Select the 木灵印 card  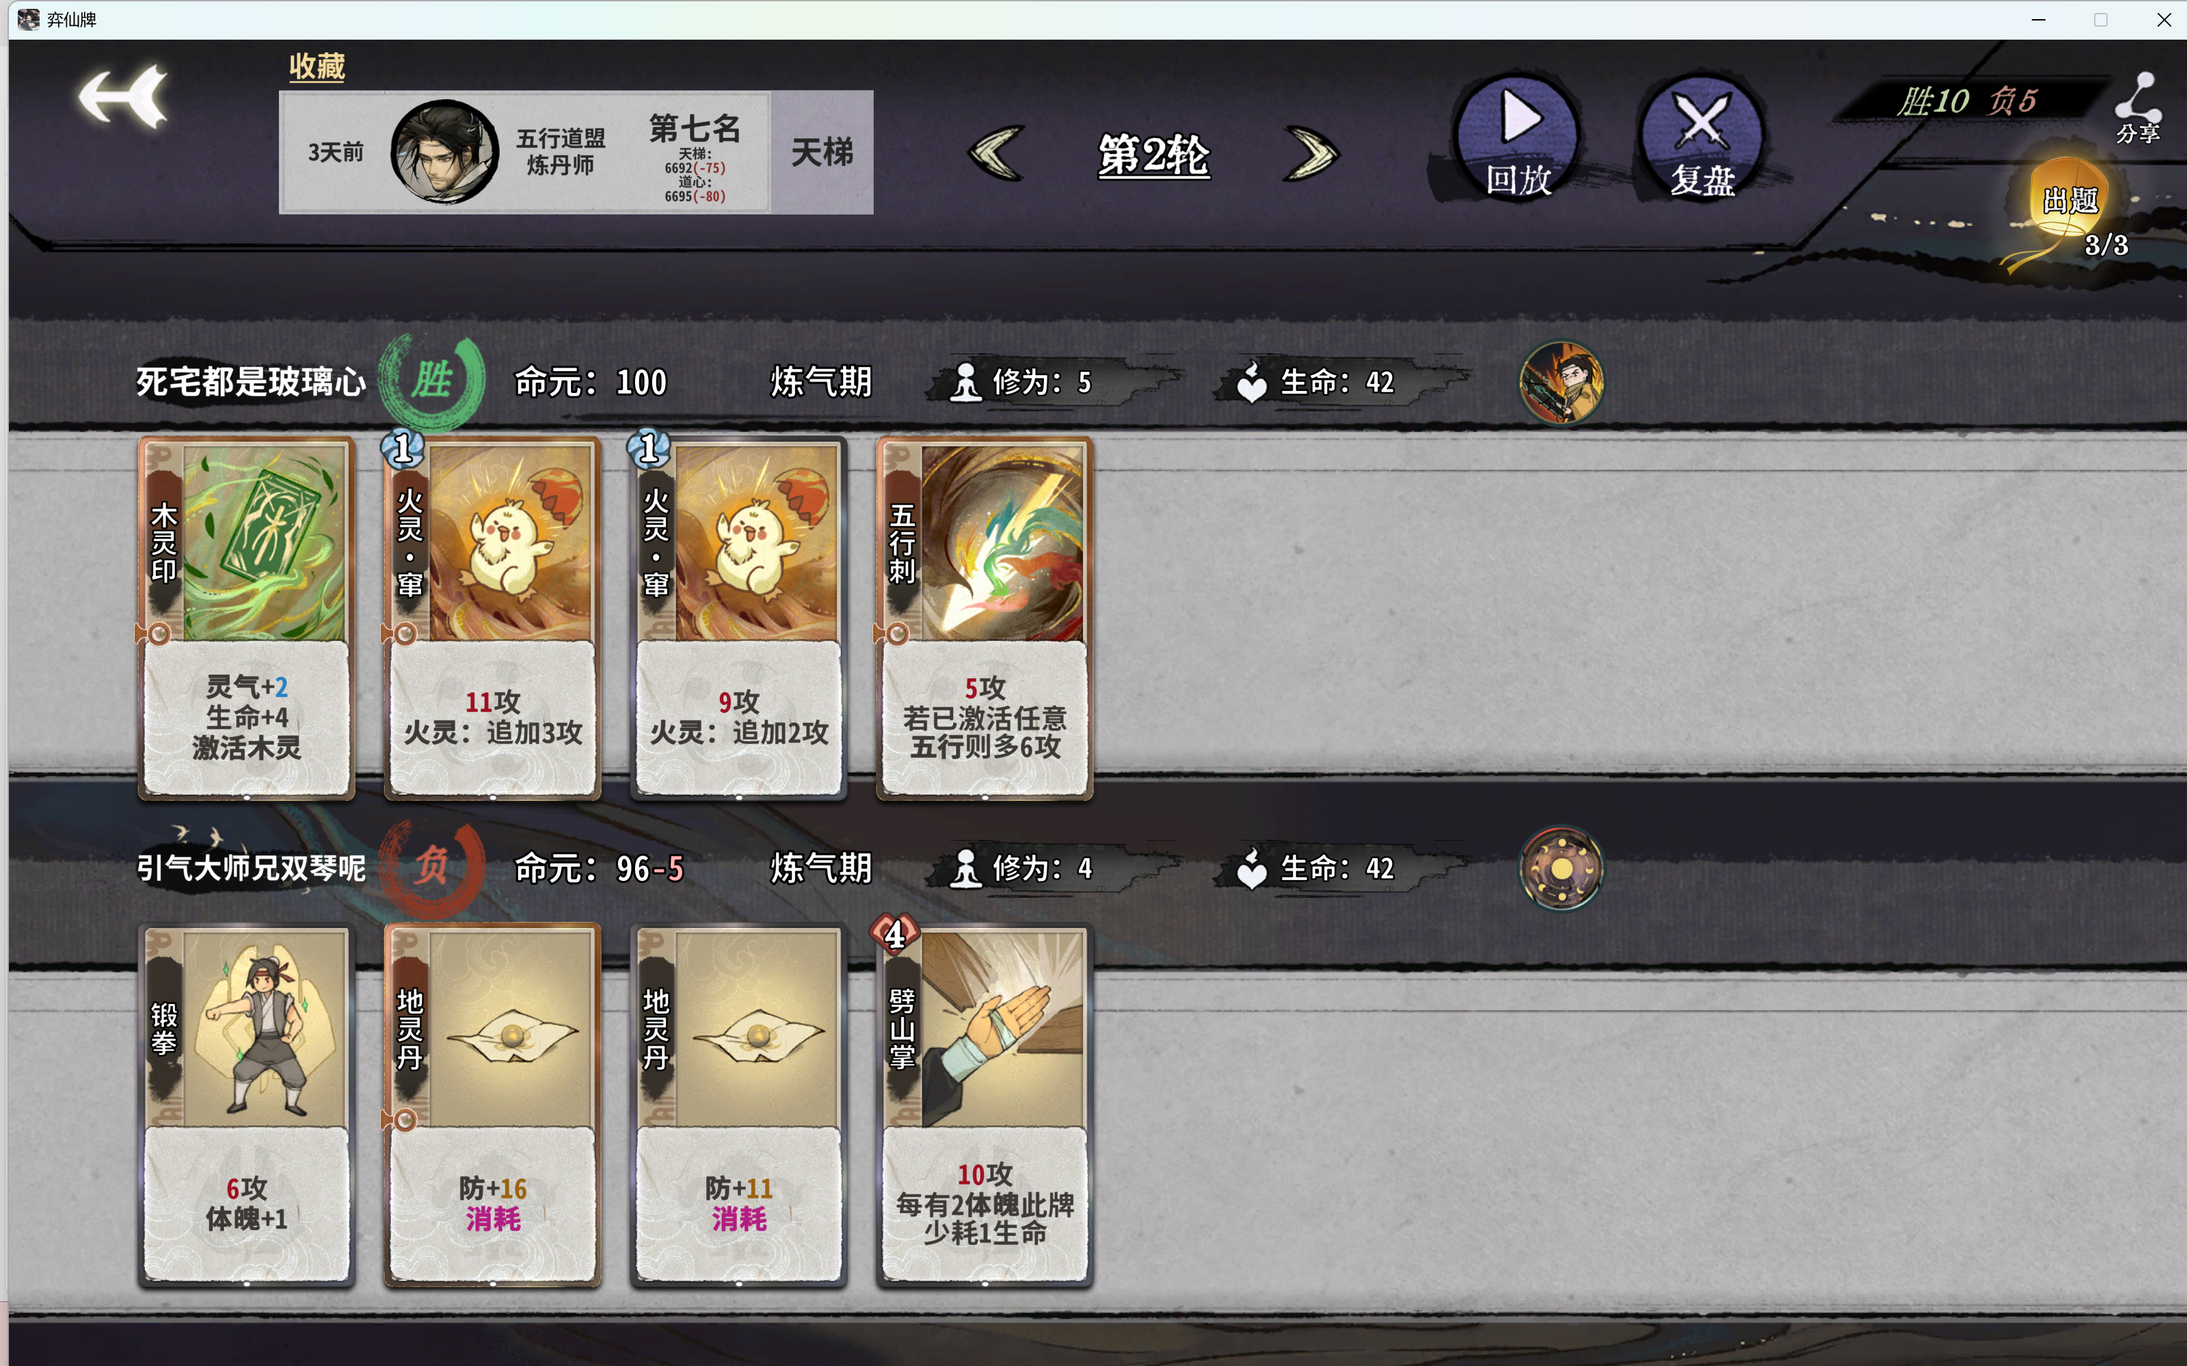point(246,618)
